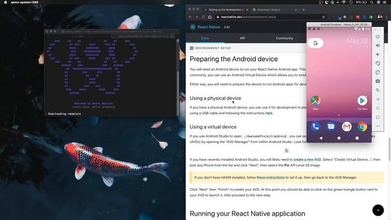This screenshot has width=391, height=220.
Task: Click the May 20 date widget
Action: tap(357, 41)
